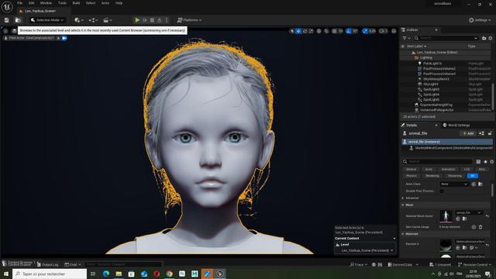
Task: Open the Selection Mode dropdown
Action: (x=48, y=20)
